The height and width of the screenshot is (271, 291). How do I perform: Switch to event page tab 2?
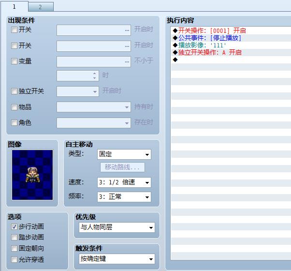(41, 7)
